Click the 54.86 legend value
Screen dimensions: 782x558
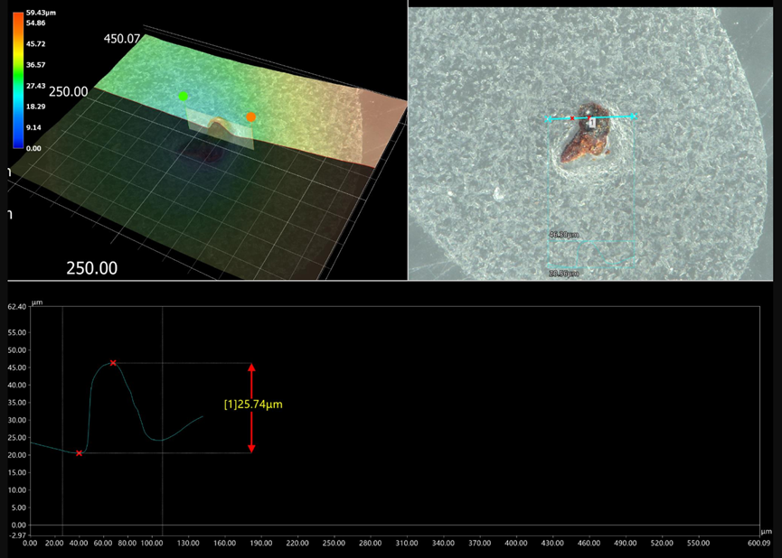[x=36, y=23]
